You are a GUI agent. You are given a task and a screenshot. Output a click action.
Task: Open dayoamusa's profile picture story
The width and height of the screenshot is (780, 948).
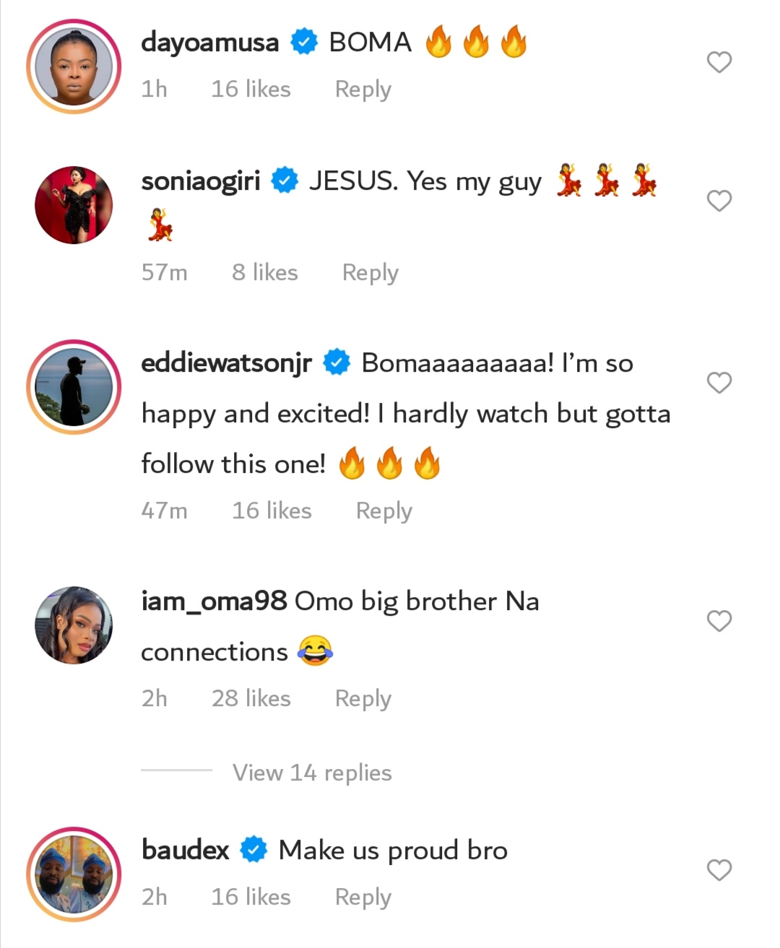coord(74,66)
